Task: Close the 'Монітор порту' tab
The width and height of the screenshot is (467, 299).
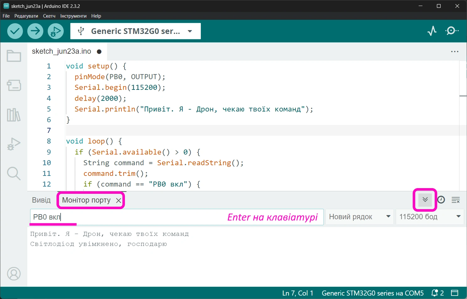Action: [x=118, y=200]
